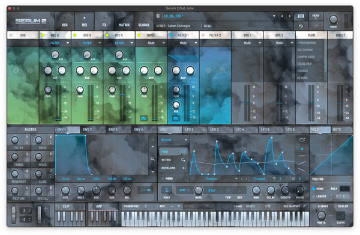Image resolution: width=360 pixels, height=235 pixels.
Task: Toggle the LFO Mono checkbox
Action: pyautogui.click(x=163, y=179)
